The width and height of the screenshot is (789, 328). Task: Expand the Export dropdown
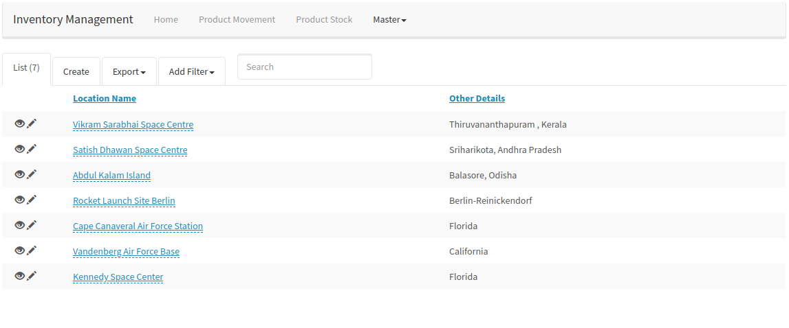(129, 71)
